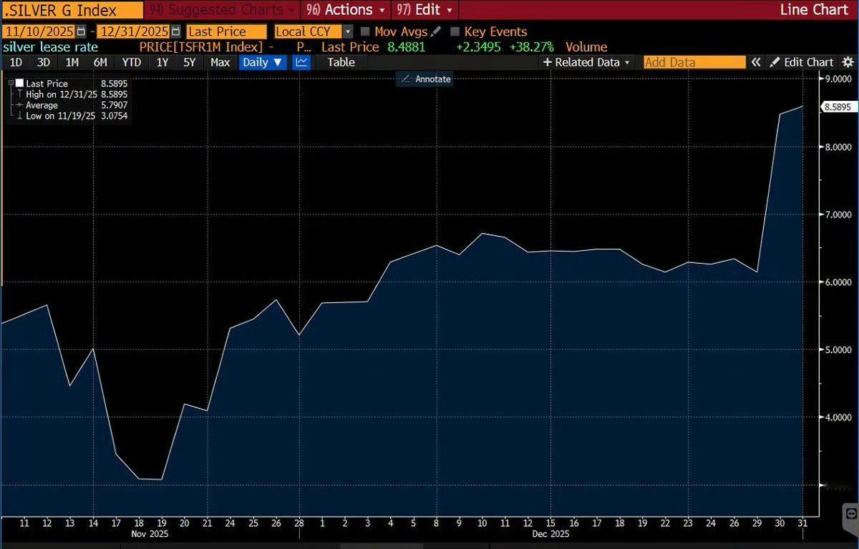The image size is (859, 549).
Task: Click the 8.5895 price marker on axis
Action: (x=836, y=107)
